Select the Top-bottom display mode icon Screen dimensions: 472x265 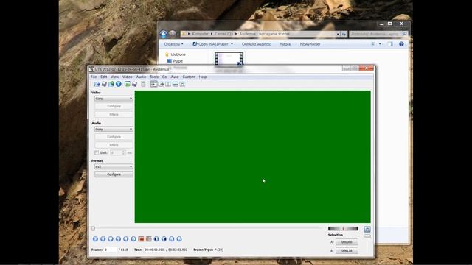tap(176, 84)
